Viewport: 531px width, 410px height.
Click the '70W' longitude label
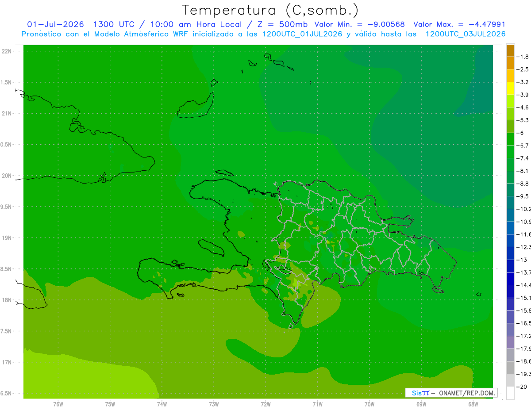(x=369, y=404)
